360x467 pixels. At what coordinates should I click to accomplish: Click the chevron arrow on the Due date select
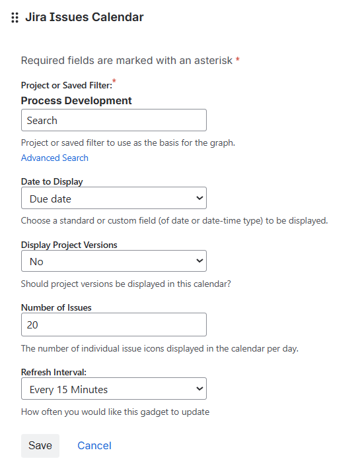click(x=199, y=198)
